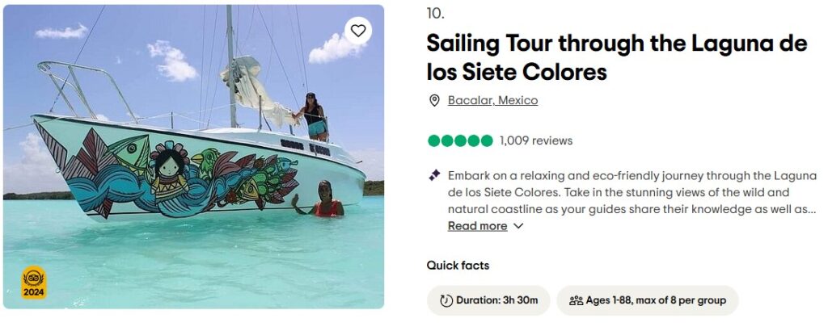Click the ranking number 10
828x331 pixels.
[x=435, y=14]
